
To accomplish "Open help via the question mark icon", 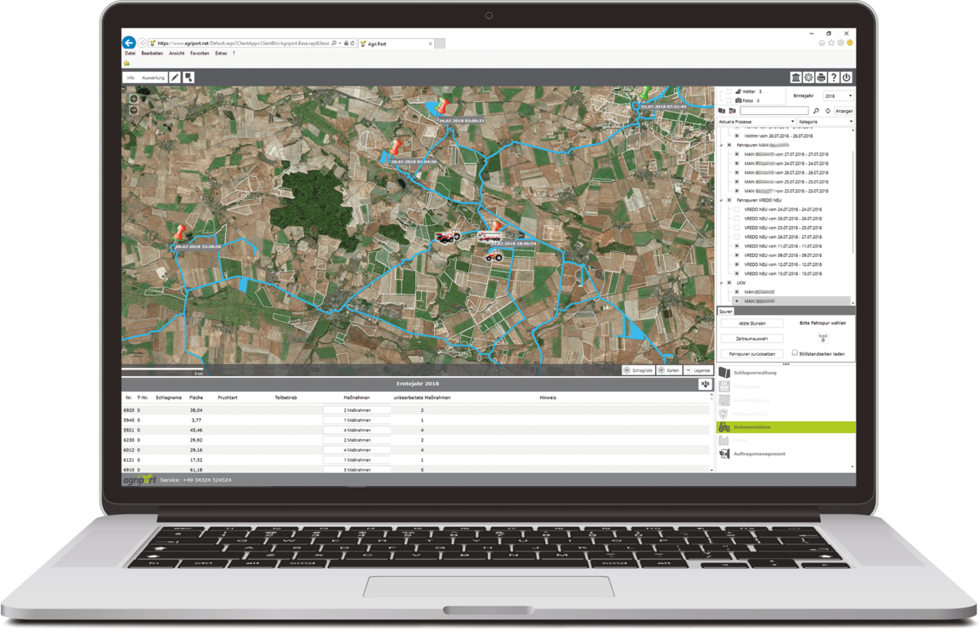I will 834,78.
